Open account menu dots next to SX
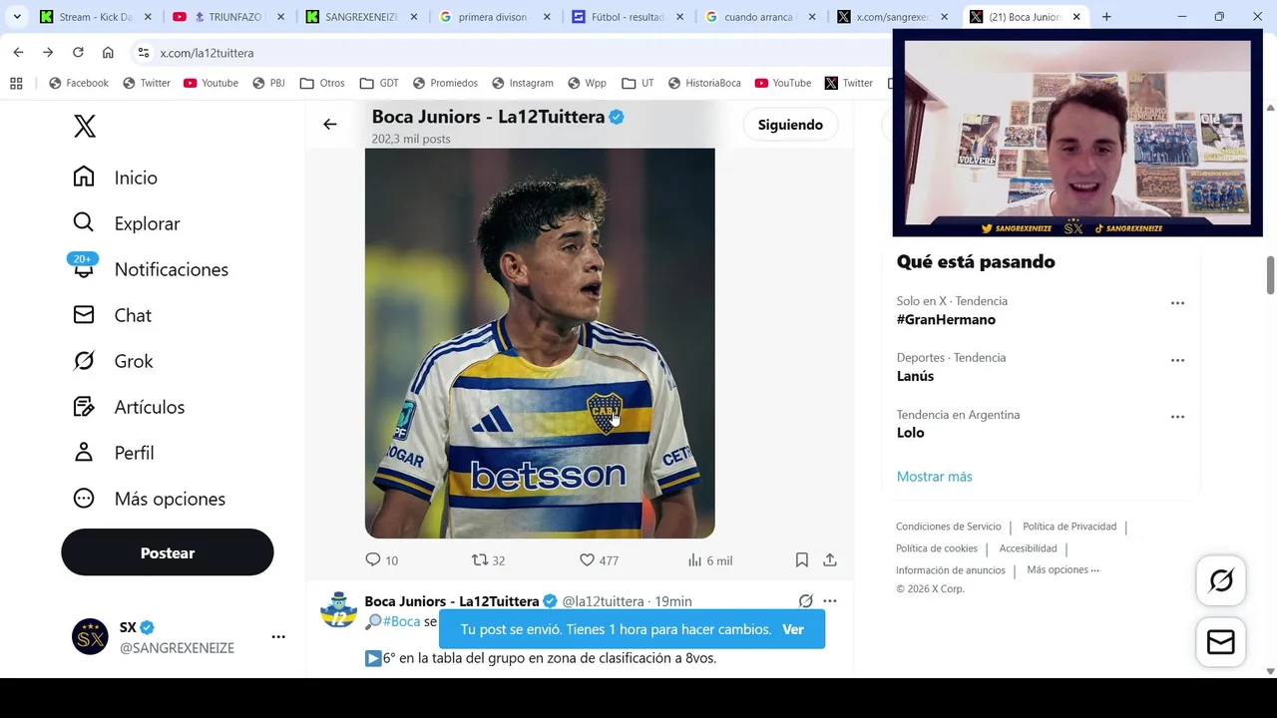 (278, 636)
